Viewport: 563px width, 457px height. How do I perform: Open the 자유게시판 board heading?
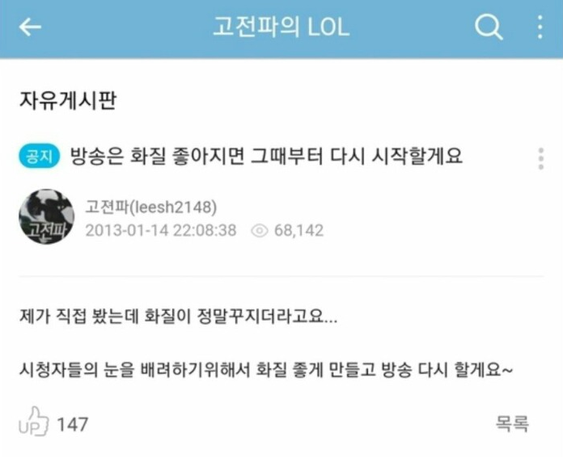click(67, 100)
